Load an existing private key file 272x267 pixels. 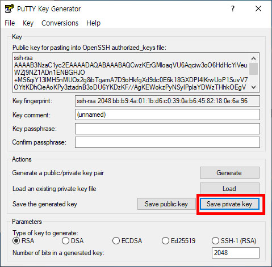pos(229,188)
